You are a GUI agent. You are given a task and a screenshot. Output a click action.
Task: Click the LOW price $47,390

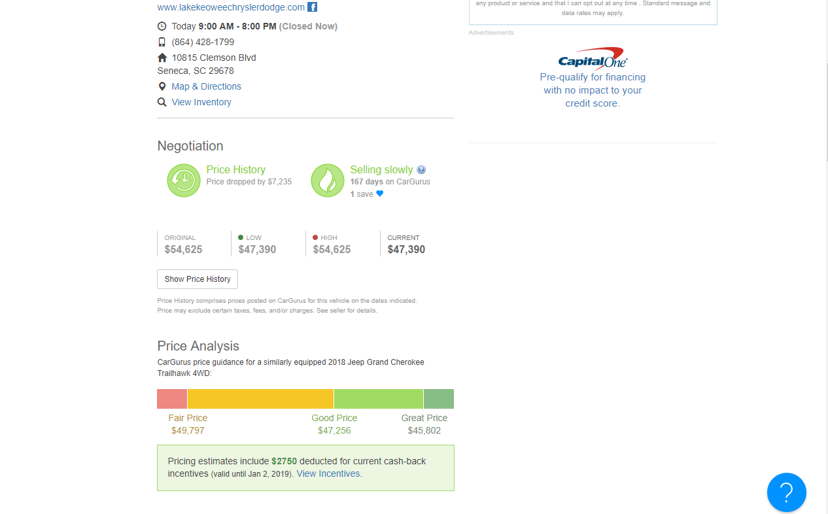click(x=257, y=249)
